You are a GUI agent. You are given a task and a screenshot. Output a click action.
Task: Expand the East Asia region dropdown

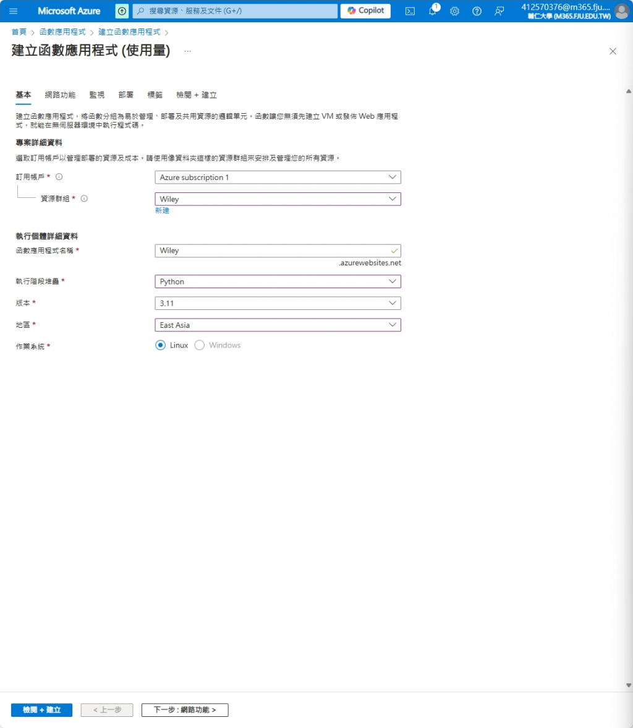pyautogui.click(x=278, y=325)
